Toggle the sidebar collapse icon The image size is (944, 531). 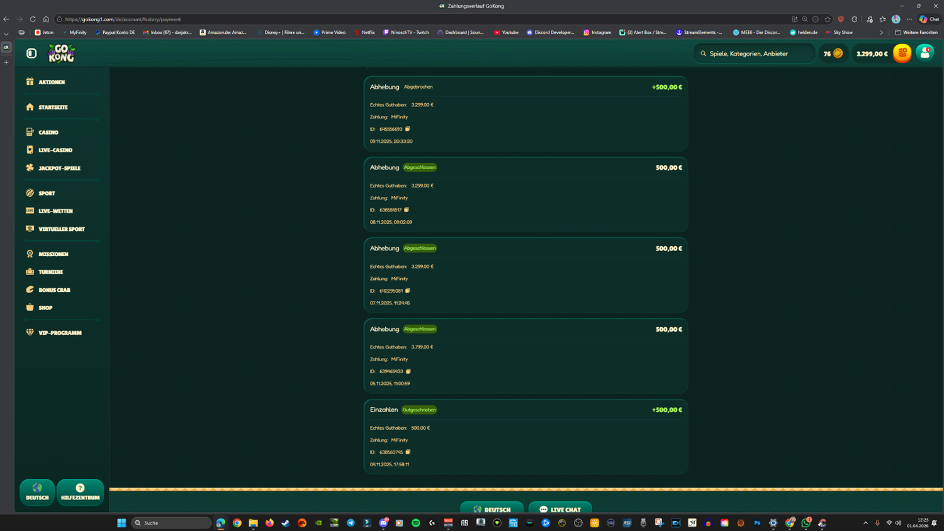coord(31,53)
